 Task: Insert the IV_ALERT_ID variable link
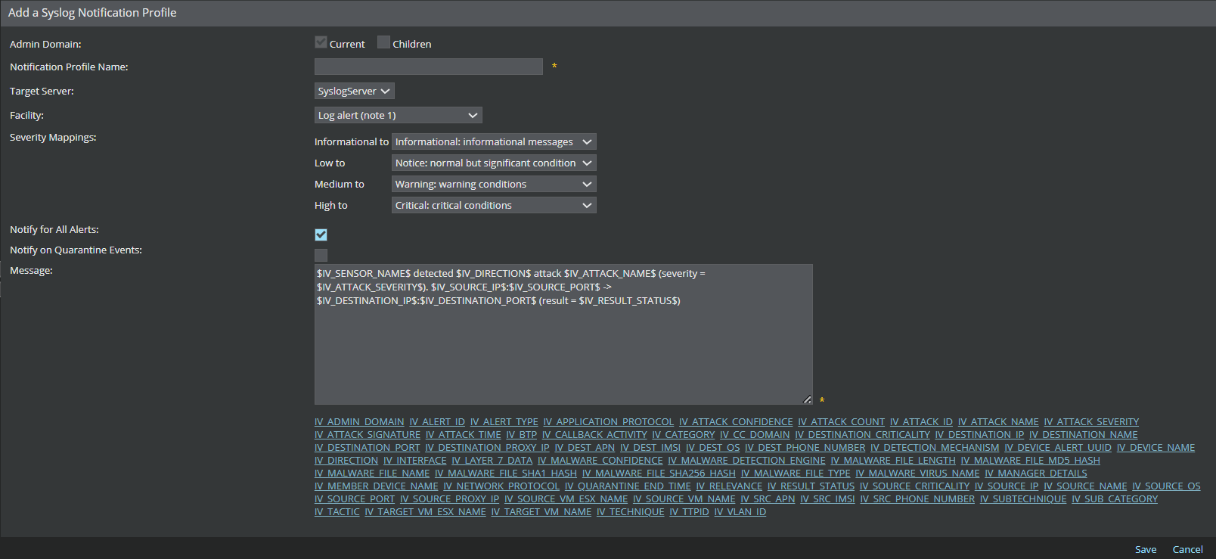(x=437, y=422)
